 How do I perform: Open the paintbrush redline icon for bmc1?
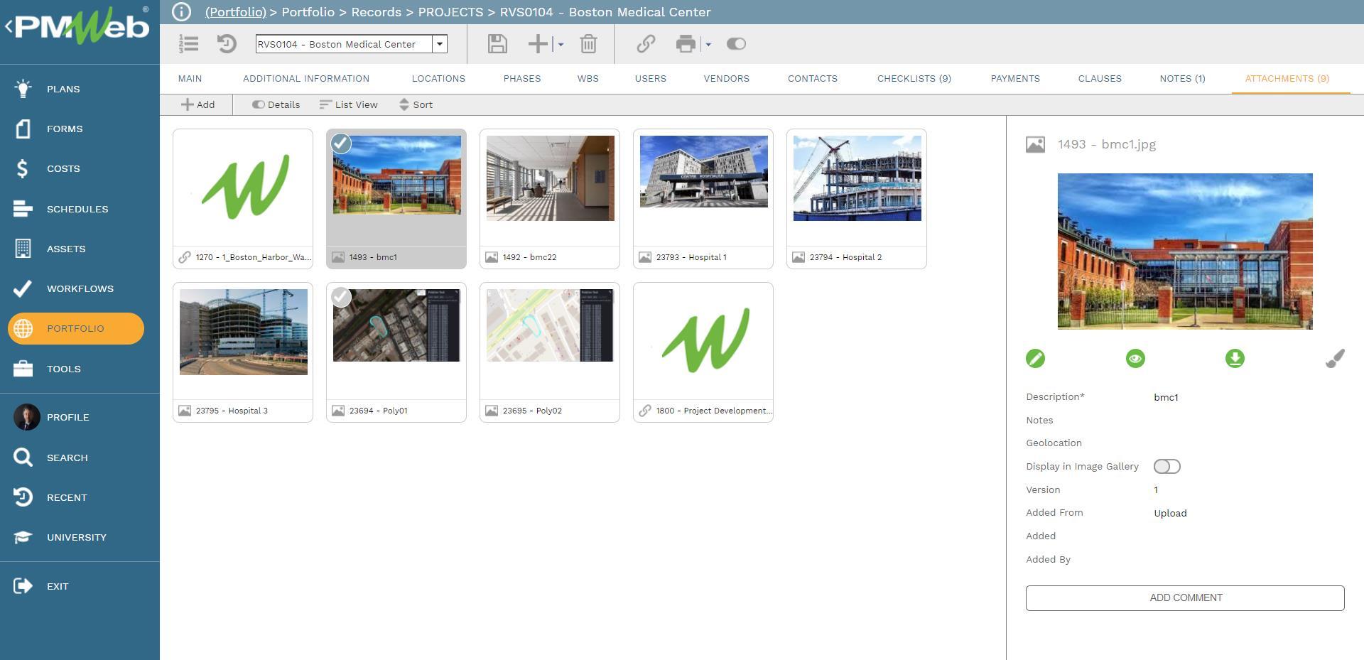click(1336, 359)
